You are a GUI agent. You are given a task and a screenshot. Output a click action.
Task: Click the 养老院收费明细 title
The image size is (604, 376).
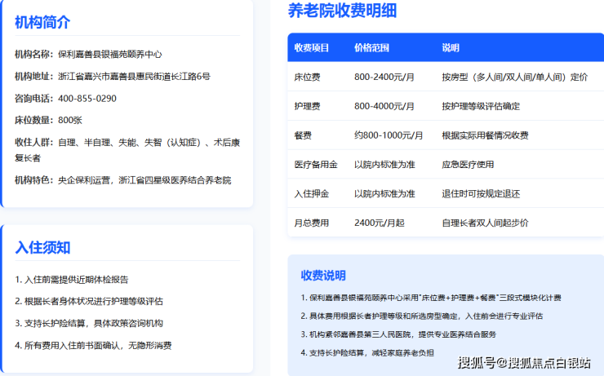343,11
